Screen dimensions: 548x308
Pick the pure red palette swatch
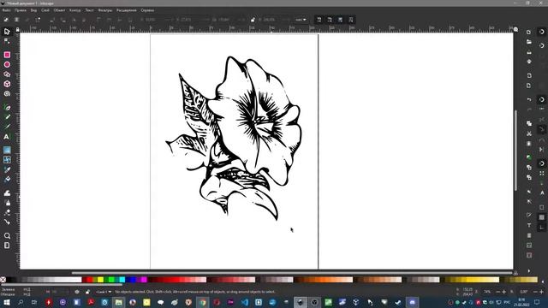click(x=90, y=280)
